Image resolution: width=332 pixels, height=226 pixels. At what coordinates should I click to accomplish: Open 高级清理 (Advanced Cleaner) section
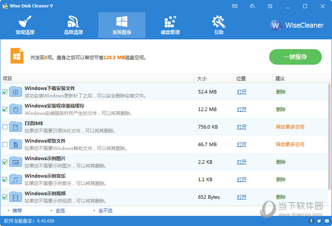tap(73, 25)
